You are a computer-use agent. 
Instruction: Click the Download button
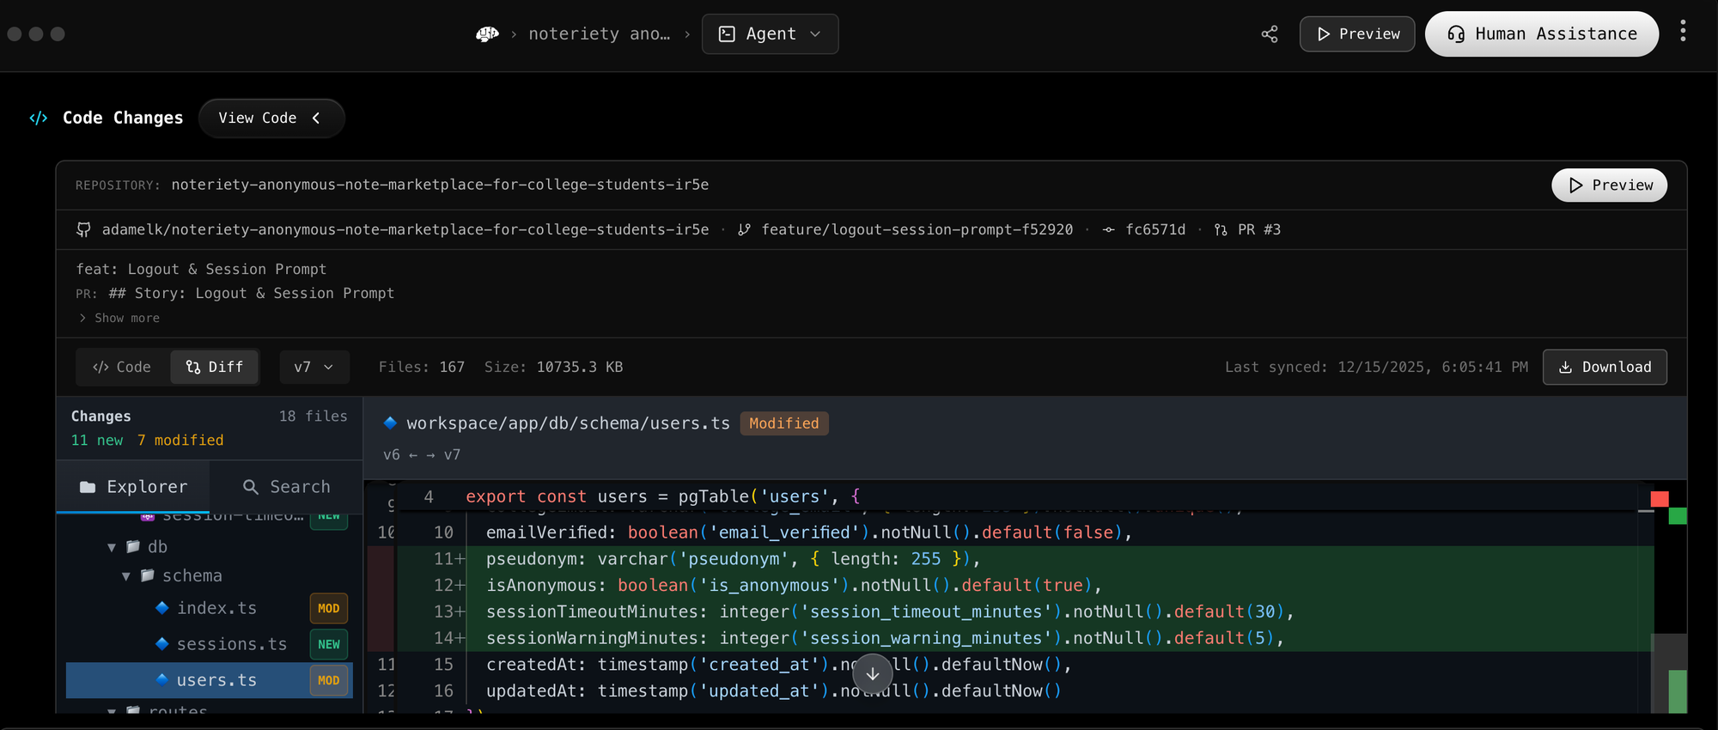click(1604, 368)
